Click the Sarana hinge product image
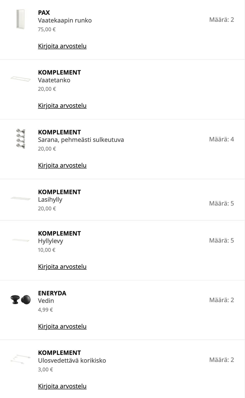Viewport: 245px width, 398px height. tap(20, 139)
